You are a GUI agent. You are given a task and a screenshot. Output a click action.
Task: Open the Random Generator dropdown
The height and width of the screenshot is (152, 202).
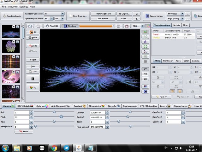coord(54,14)
